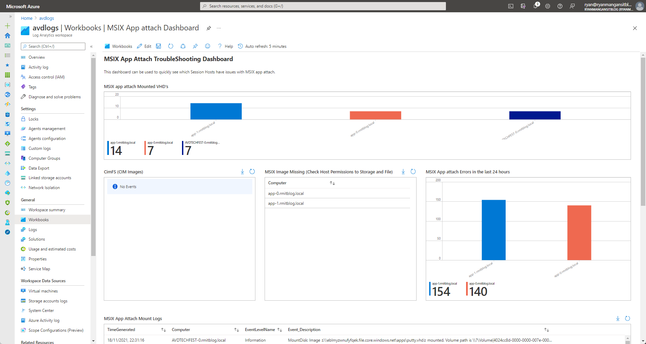Refresh the MSIX App Attach Mount Logs

tap(628, 318)
